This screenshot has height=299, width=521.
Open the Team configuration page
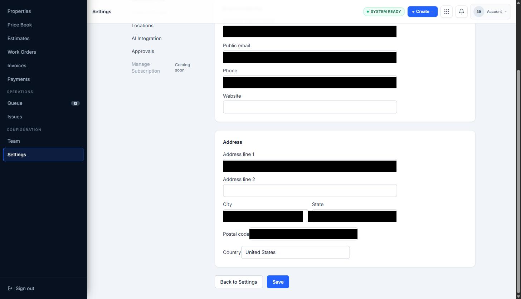point(43,141)
